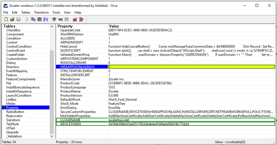The width and height of the screenshot is (277, 145).
Task: Open the Tables menu
Action: pos(26,13)
